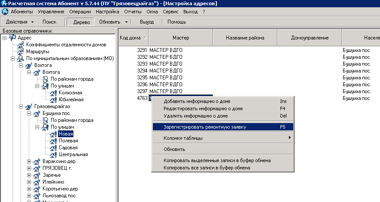Open the dropdown arrow next to Обновить

pyautogui.click(x=126, y=21)
